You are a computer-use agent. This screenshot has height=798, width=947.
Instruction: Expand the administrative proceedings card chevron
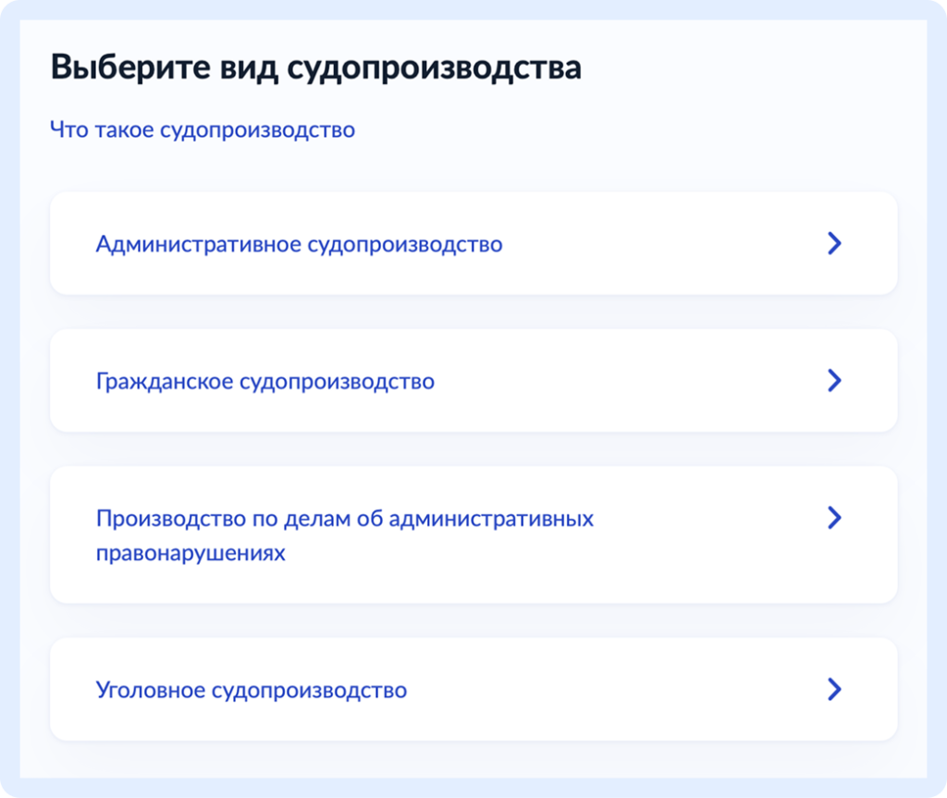click(x=834, y=244)
